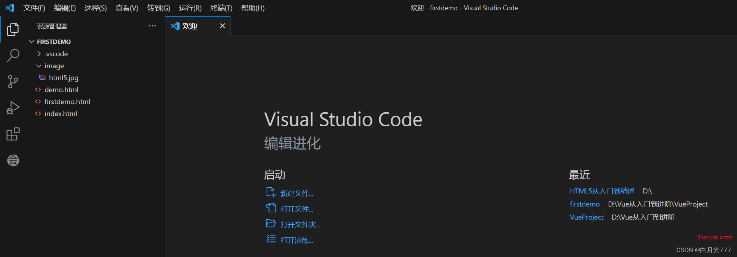Open recent firstdemo project link
Viewport: 737px width, 257px height.
pos(585,204)
